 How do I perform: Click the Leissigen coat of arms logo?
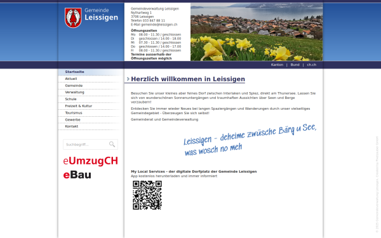coord(73,18)
